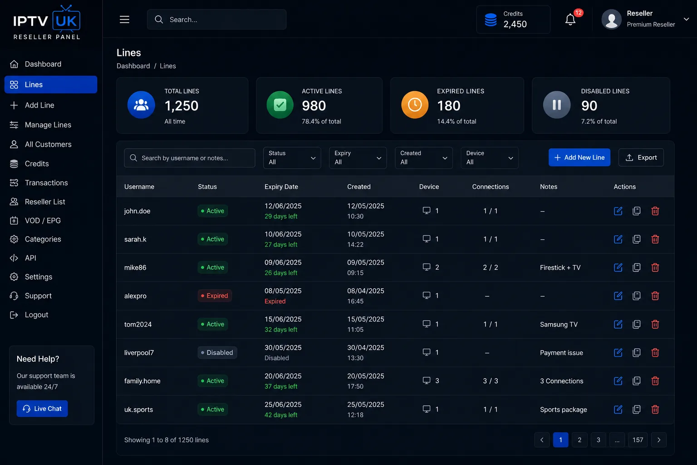Image resolution: width=697 pixels, height=465 pixels.
Task: Click edit icon for john.doe line
Action: (x=618, y=211)
